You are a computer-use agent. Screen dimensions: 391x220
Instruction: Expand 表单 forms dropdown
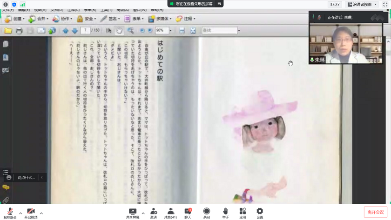(142, 19)
